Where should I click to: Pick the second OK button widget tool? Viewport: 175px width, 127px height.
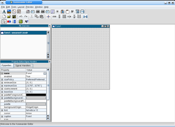pyautogui.click(x=43, y=12)
